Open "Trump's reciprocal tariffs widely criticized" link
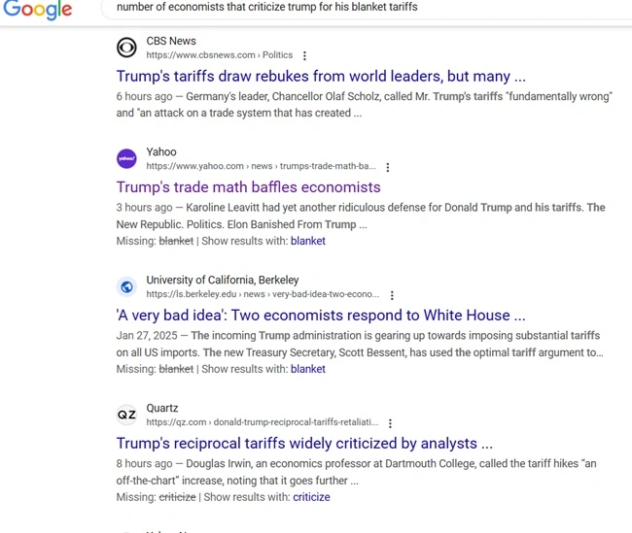 point(304,443)
